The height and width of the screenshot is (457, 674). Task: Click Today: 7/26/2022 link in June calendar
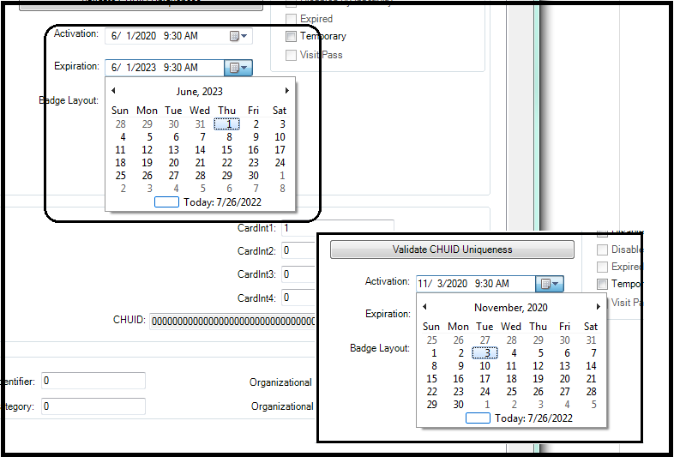[x=222, y=202]
